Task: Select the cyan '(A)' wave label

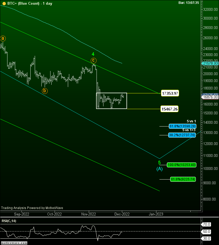Action: tap(159, 169)
